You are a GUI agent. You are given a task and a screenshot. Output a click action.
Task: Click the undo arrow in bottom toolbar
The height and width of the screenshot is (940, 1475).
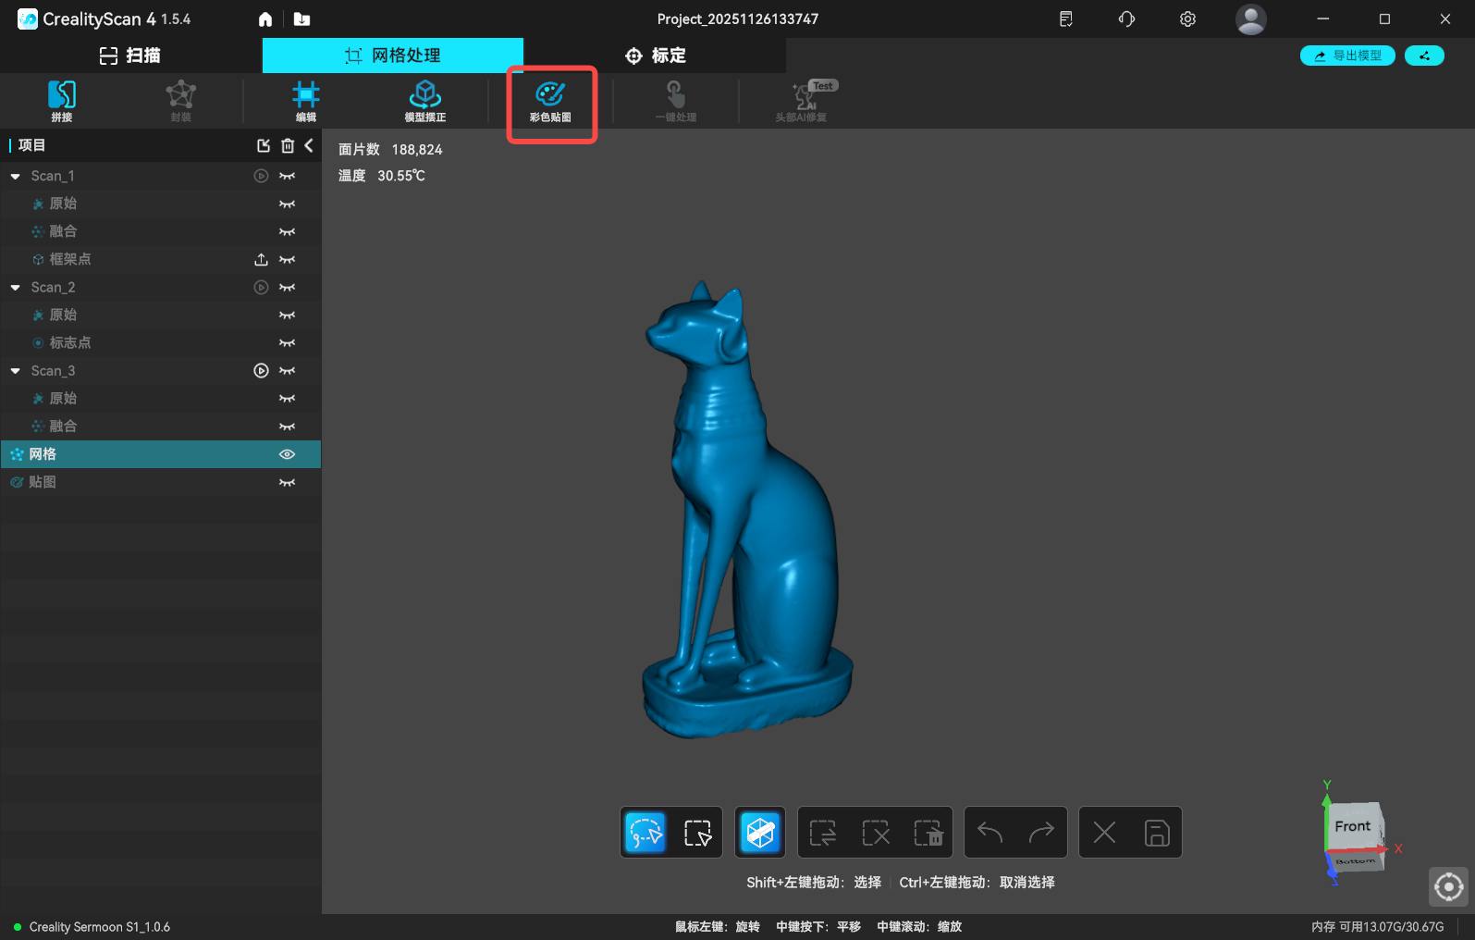(x=989, y=833)
